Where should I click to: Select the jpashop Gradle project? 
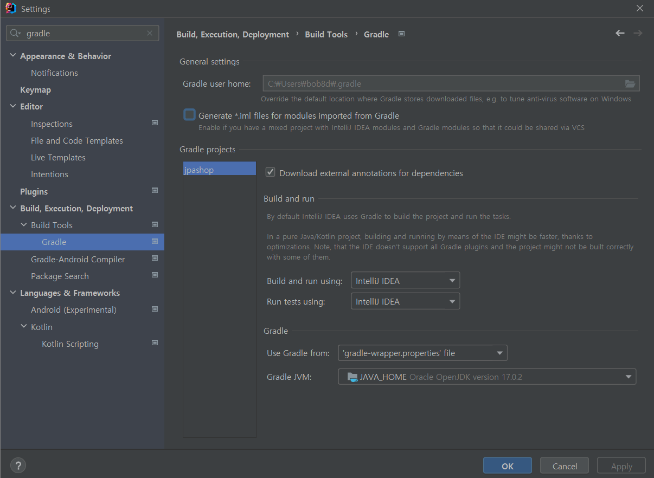(220, 170)
